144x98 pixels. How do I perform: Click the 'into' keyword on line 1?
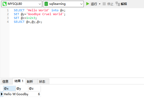(55, 10)
